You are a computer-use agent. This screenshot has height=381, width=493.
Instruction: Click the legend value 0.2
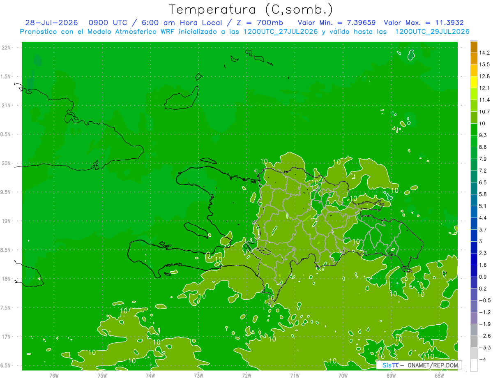pyautogui.click(x=483, y=289)
